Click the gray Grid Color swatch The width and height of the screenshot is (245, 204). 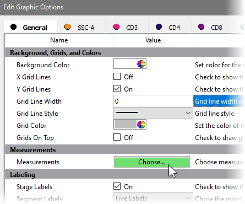point(125,125)
